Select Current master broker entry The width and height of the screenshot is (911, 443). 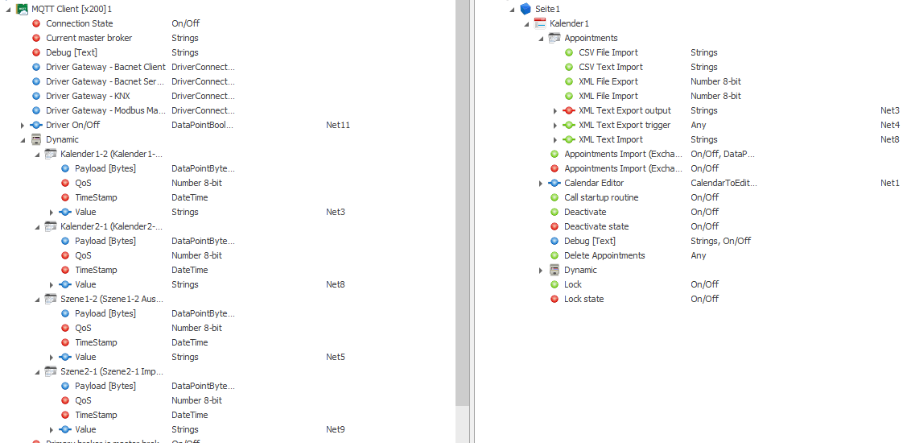coord(89,38)
